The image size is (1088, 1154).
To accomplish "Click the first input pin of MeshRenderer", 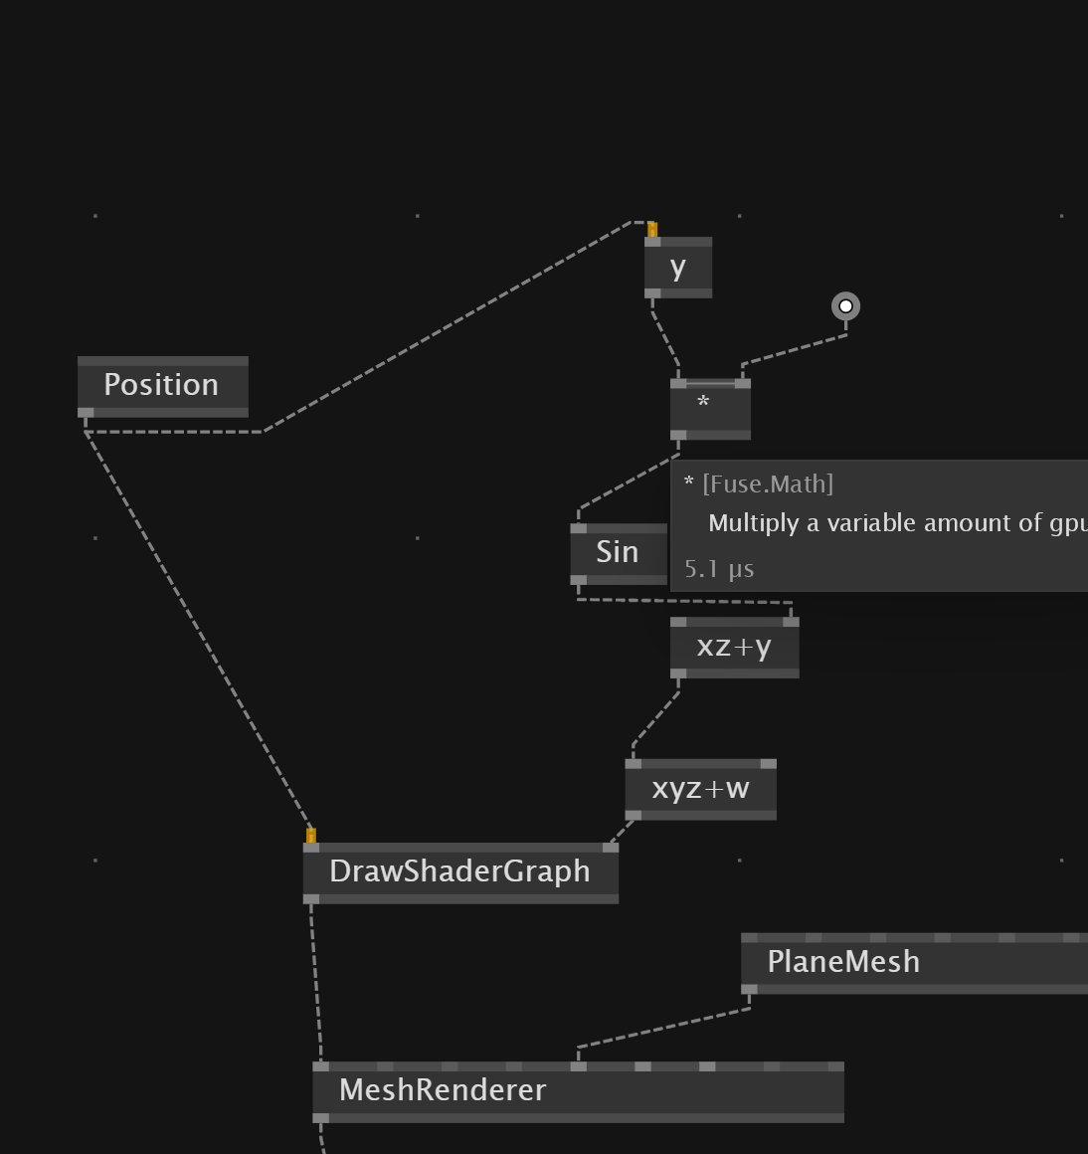I will [x=321, y=1066].
